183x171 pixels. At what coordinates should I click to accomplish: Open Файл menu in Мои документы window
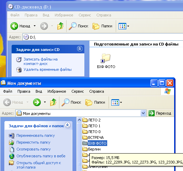pos(8,91)
